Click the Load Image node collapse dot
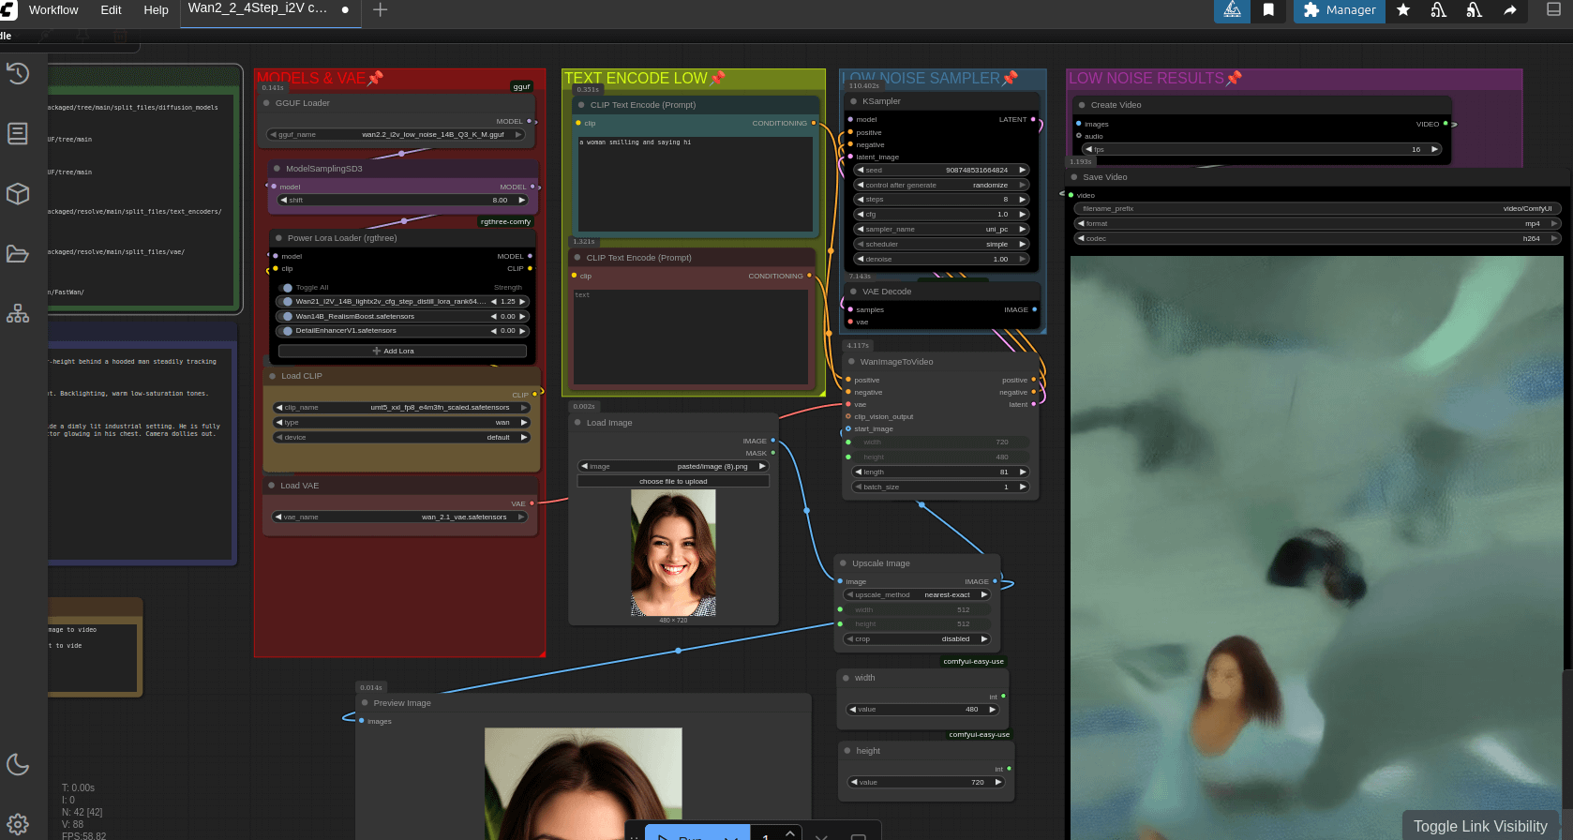 coord(577,423)
